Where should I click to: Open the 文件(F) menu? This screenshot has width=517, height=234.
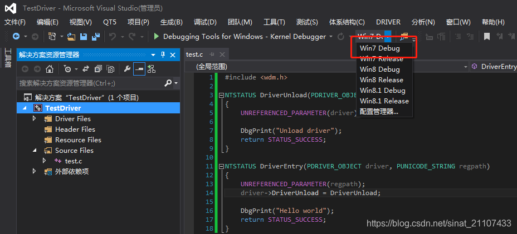click(15, 22)
